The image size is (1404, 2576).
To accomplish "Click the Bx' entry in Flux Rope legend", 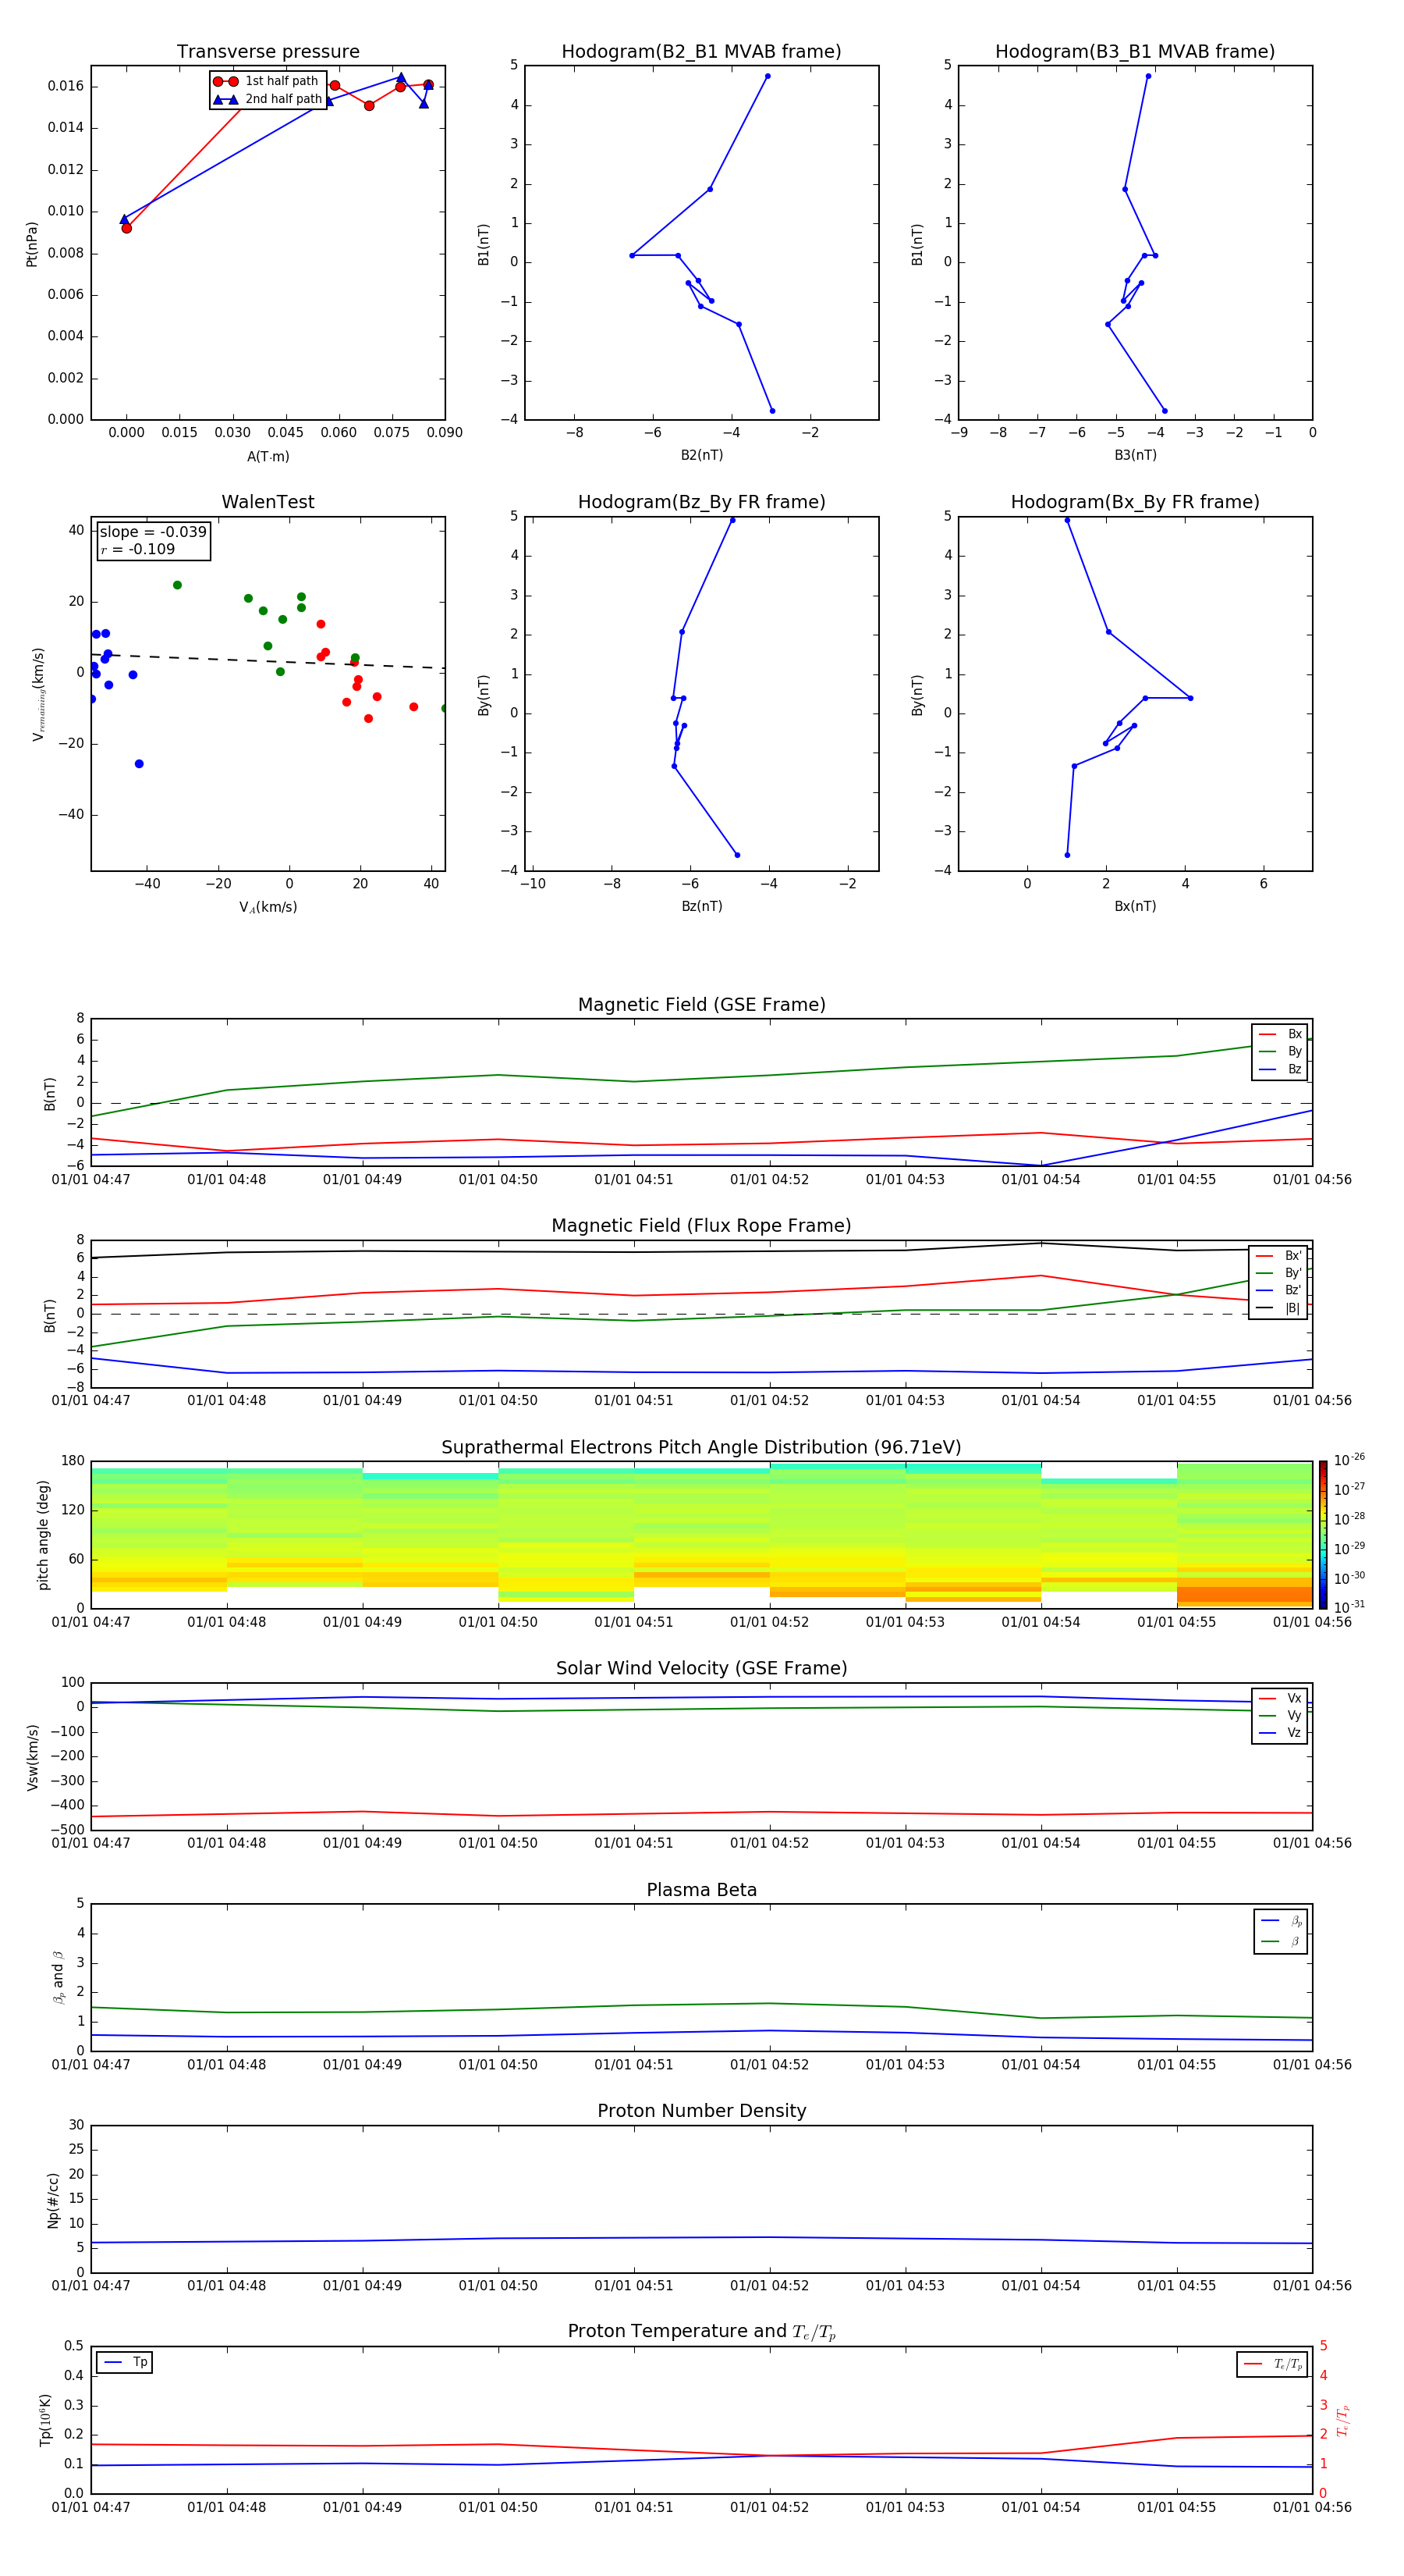I will coord(1278,1256).
